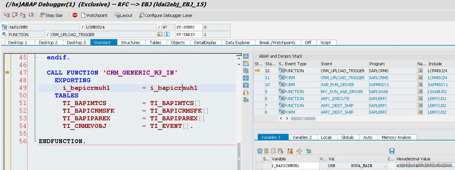Click the trash can delete variables icon
The height and width of the screenshot is (170, 455).
260,151
